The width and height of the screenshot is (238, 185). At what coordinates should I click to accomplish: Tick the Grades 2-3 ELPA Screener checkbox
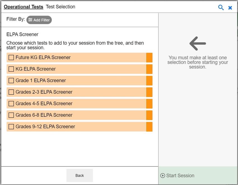[x=11, y=92]
